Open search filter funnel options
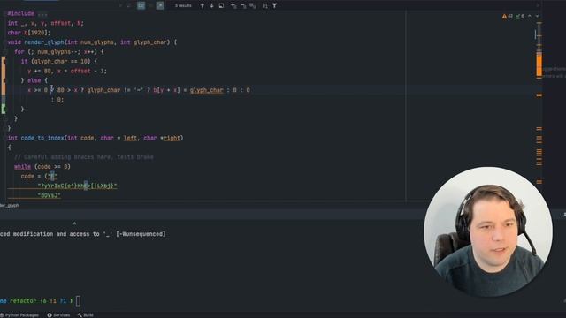This screenshot has height=318, width=566. 274,6
